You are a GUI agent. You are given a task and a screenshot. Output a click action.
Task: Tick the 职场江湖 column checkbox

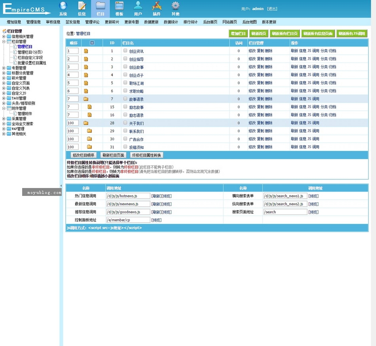125,83
